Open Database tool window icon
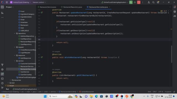Screen dimensions: 177x99 [175, 12]
